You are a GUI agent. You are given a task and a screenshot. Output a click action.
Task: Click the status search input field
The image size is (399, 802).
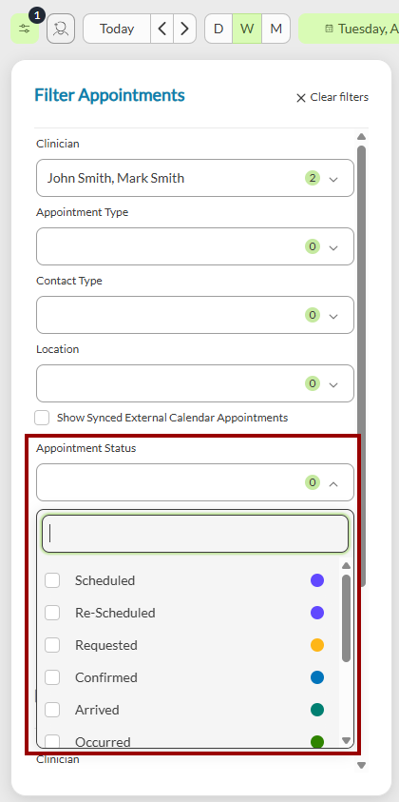click(195, 534)
